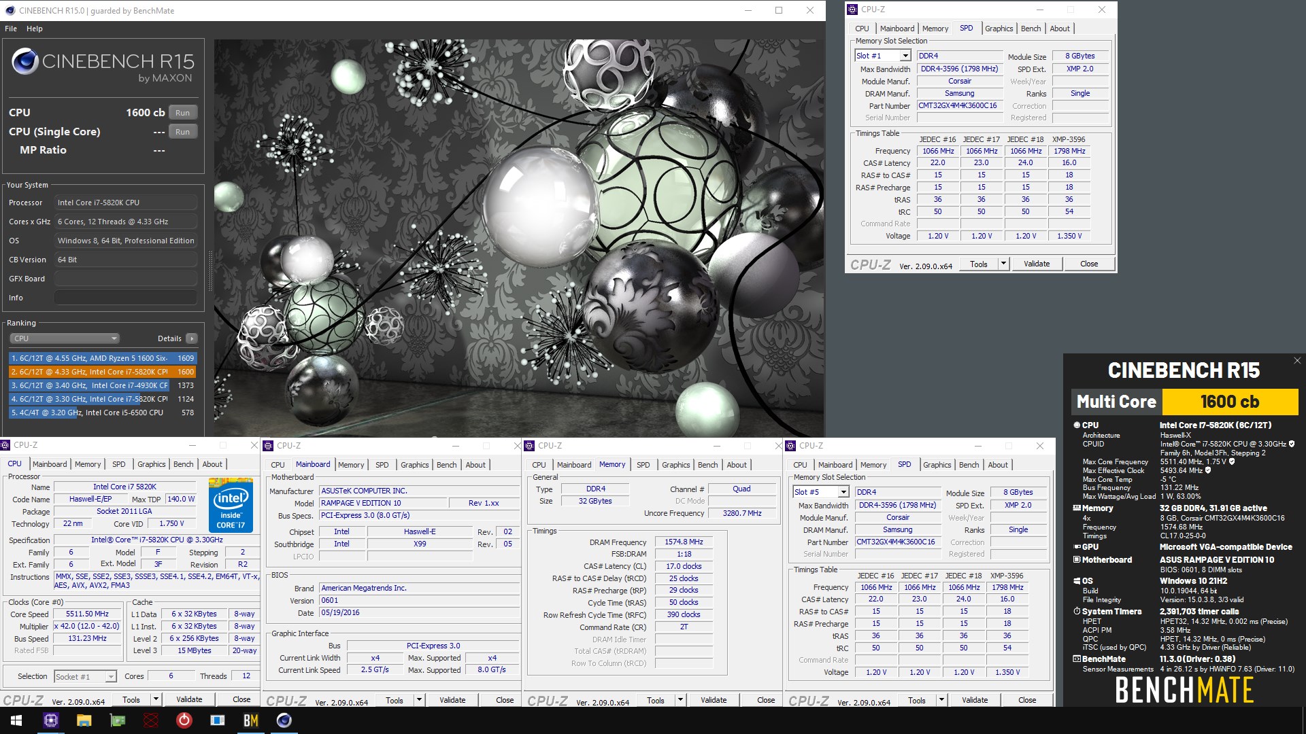Click Validate in CPU tab window
The height and width of the screenshot is (734, 1306).
(189, 699)
